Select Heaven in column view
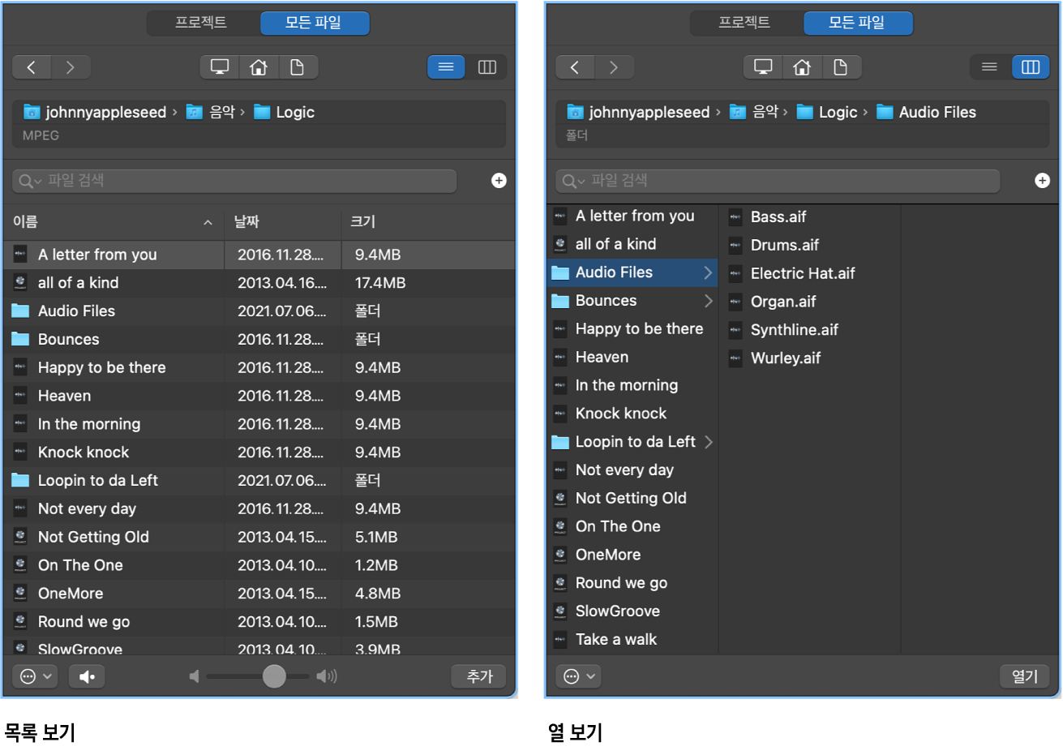Image resolution: width=1063 pixels, height=755 pixels. coord(632,357)
